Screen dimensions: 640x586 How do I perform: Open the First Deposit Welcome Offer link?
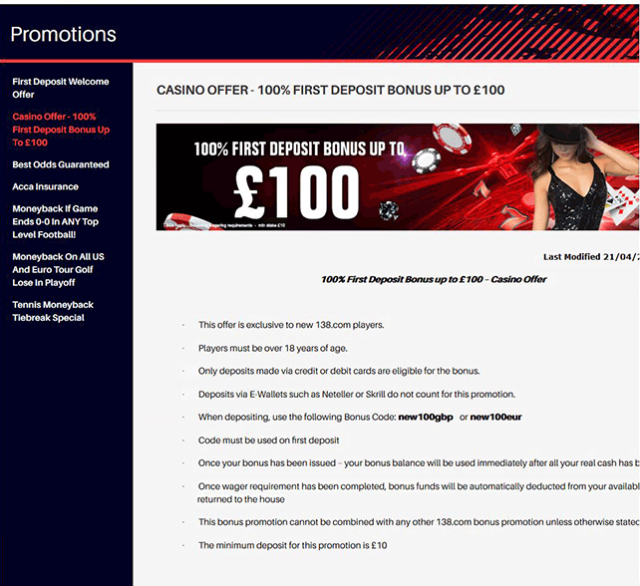coord(61,88)
